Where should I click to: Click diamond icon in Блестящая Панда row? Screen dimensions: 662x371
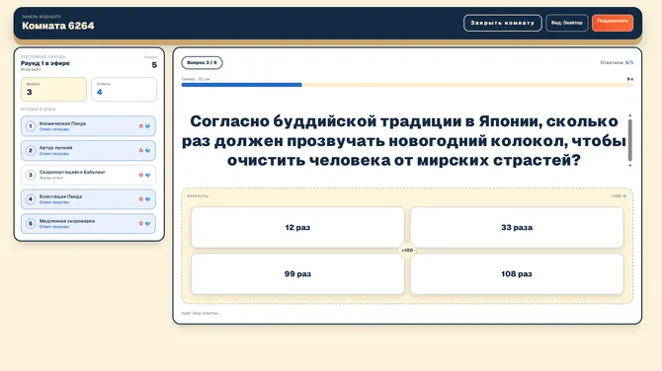148,199
